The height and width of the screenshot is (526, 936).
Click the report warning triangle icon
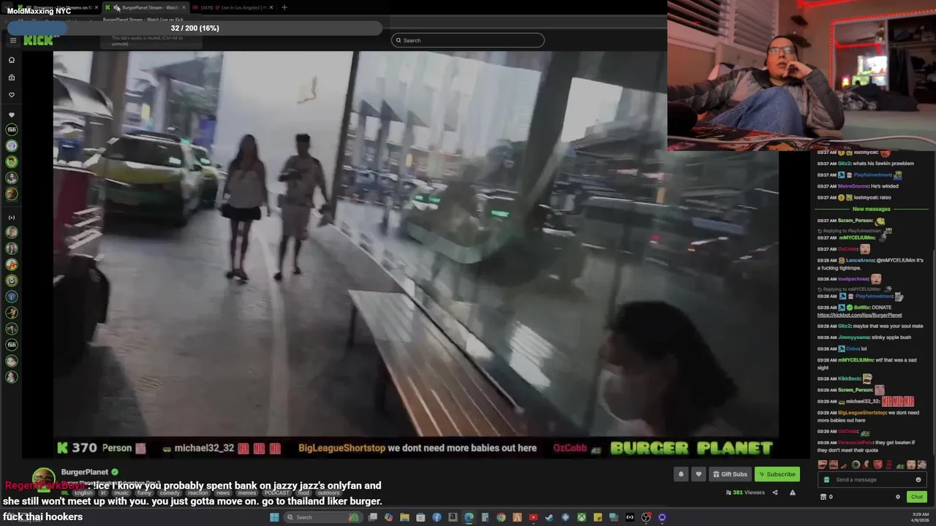click(x=793, y=492)
